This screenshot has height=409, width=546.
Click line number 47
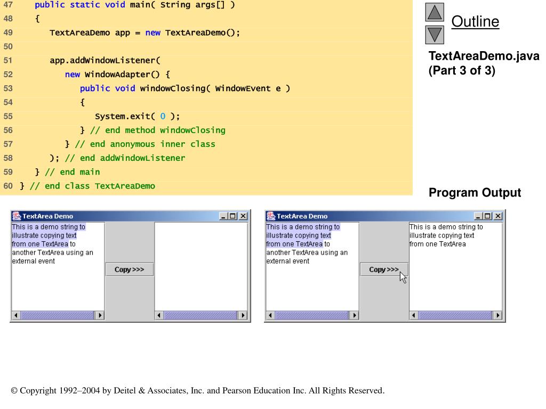tap(8, 5)
